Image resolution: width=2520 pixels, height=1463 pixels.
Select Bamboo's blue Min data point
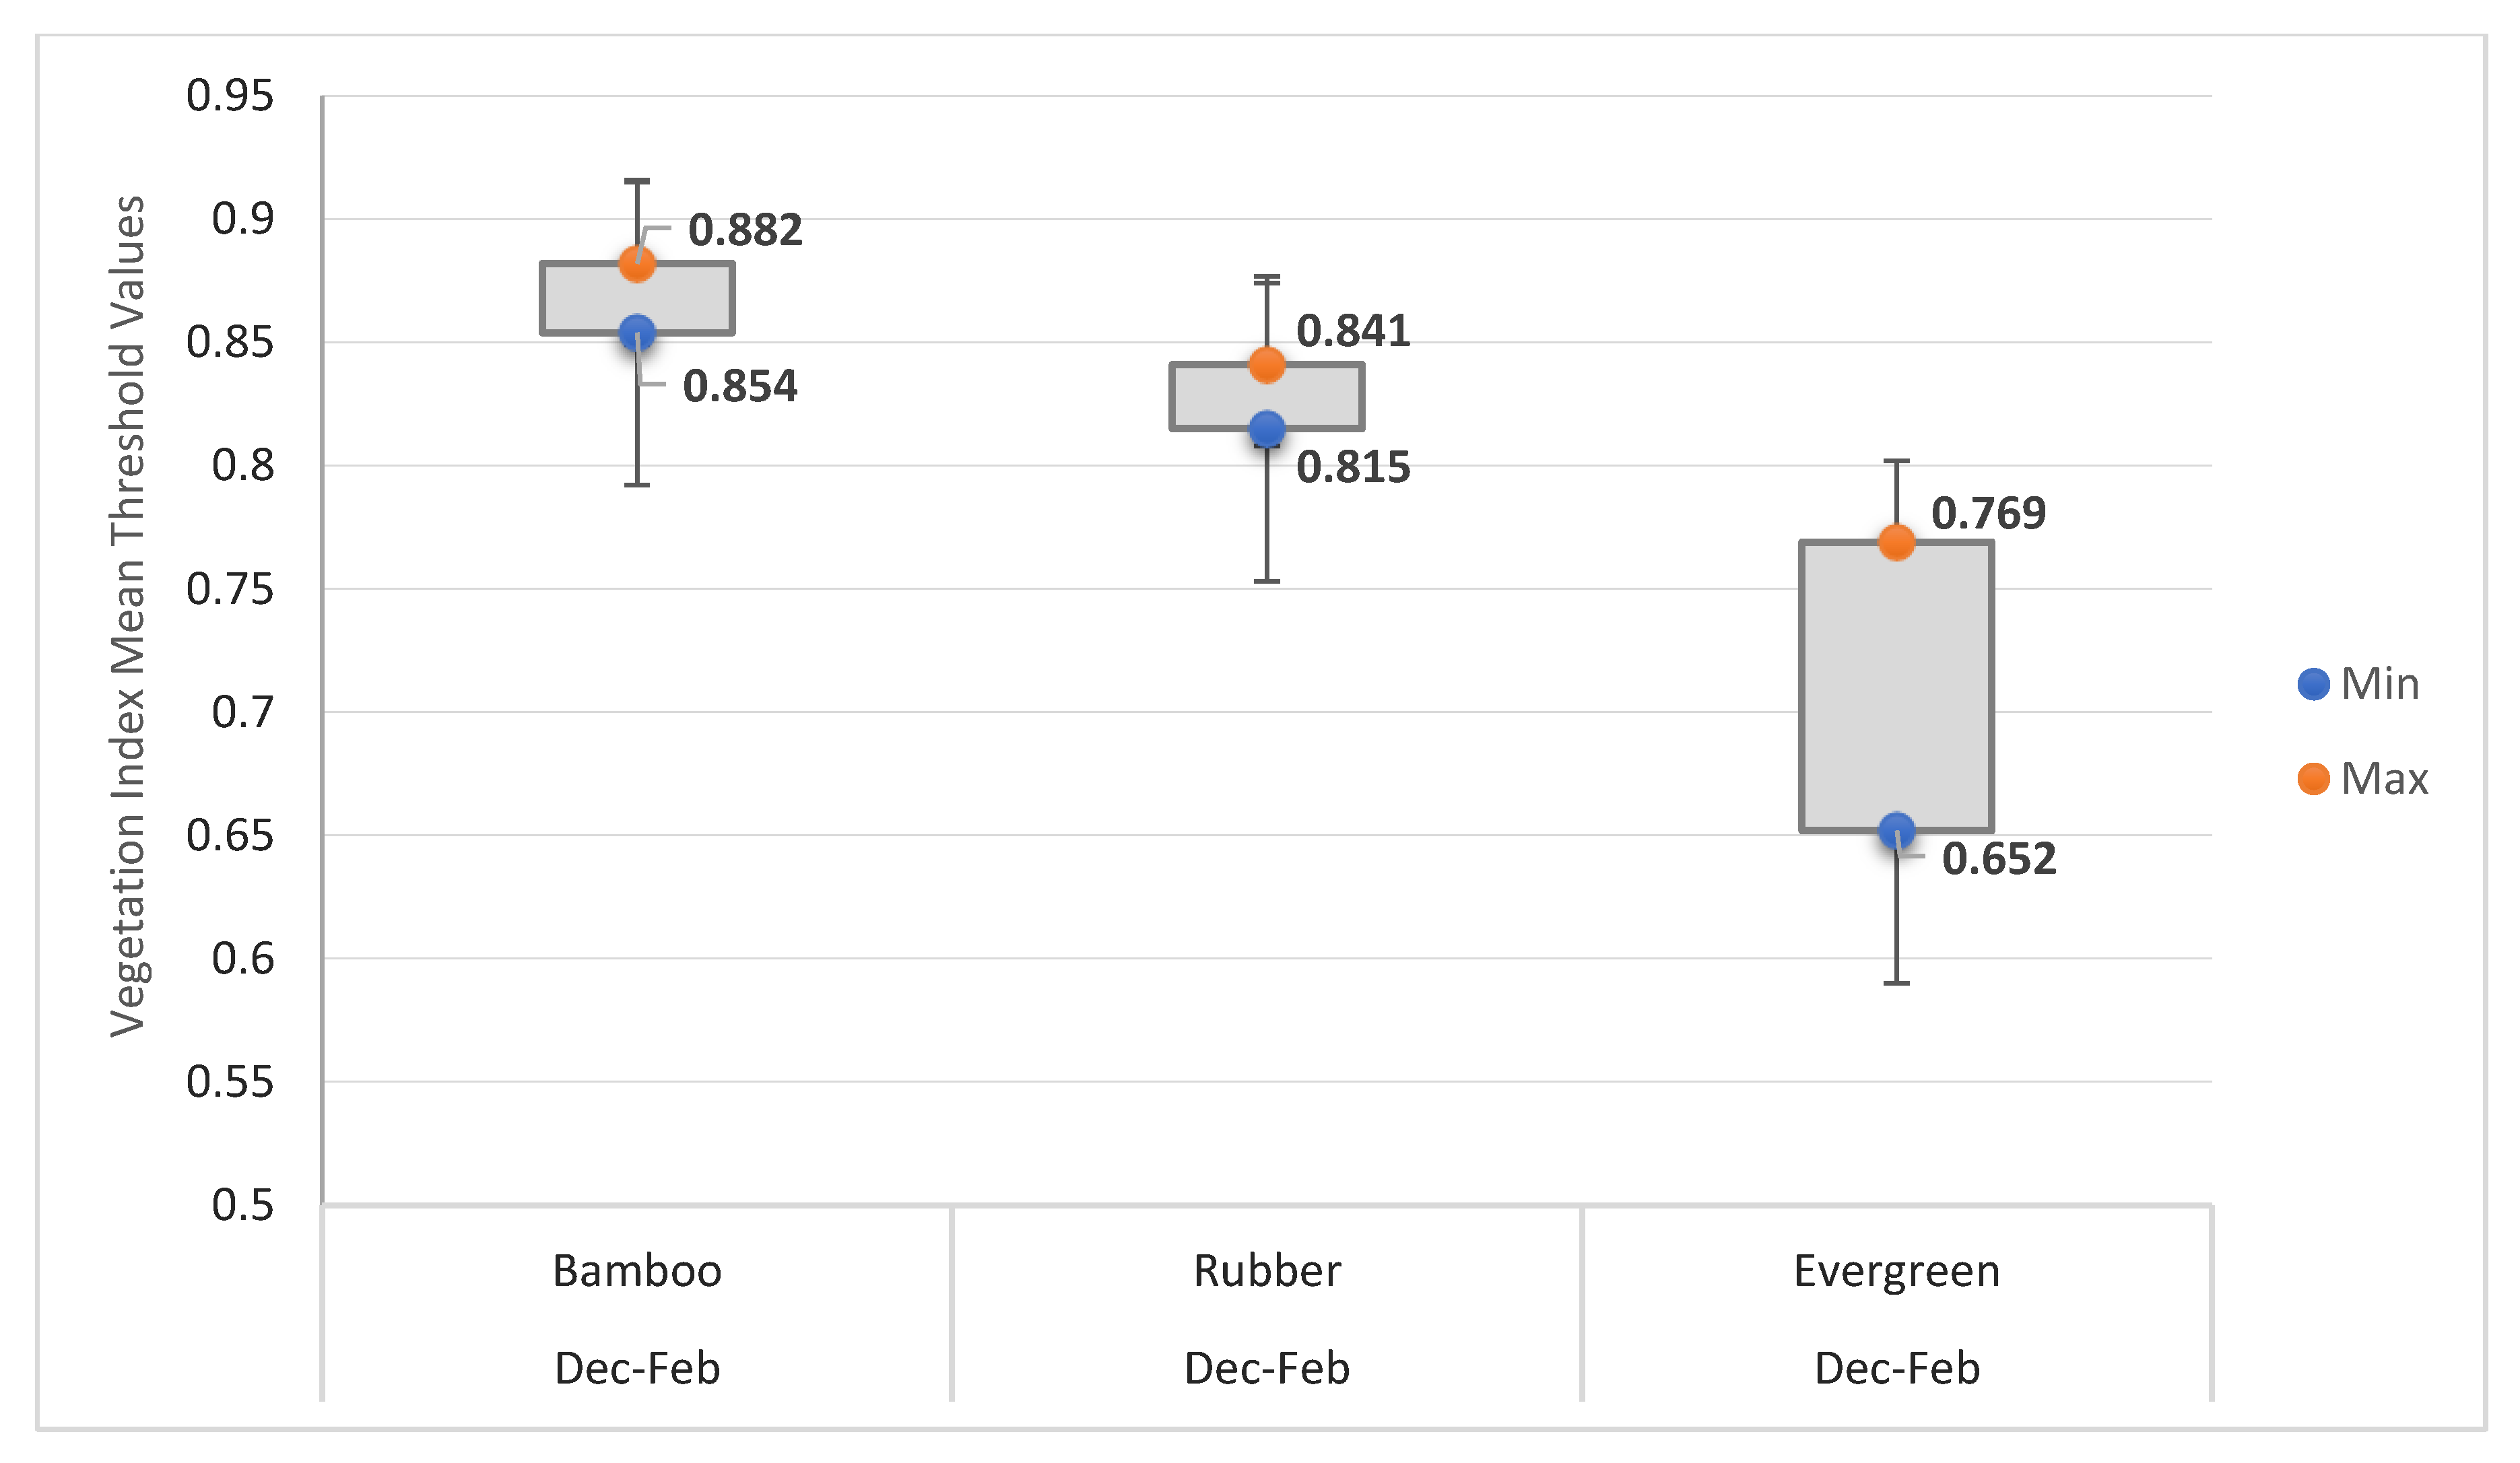637,333
